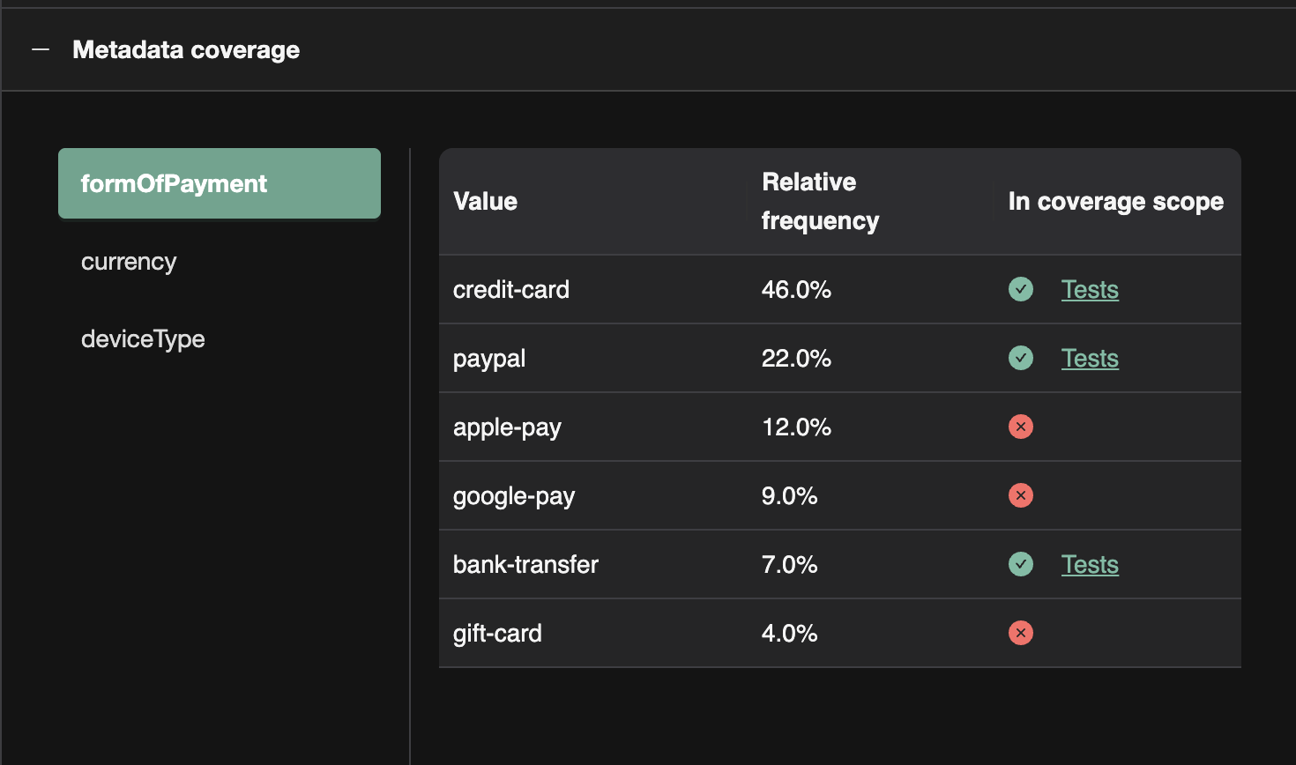
Task: Open Tests link for bank-transfer
Action: [1090, 564]
